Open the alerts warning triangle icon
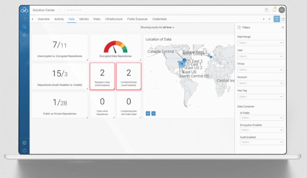This screenshot has height=178, width=307. coord(24,34)
